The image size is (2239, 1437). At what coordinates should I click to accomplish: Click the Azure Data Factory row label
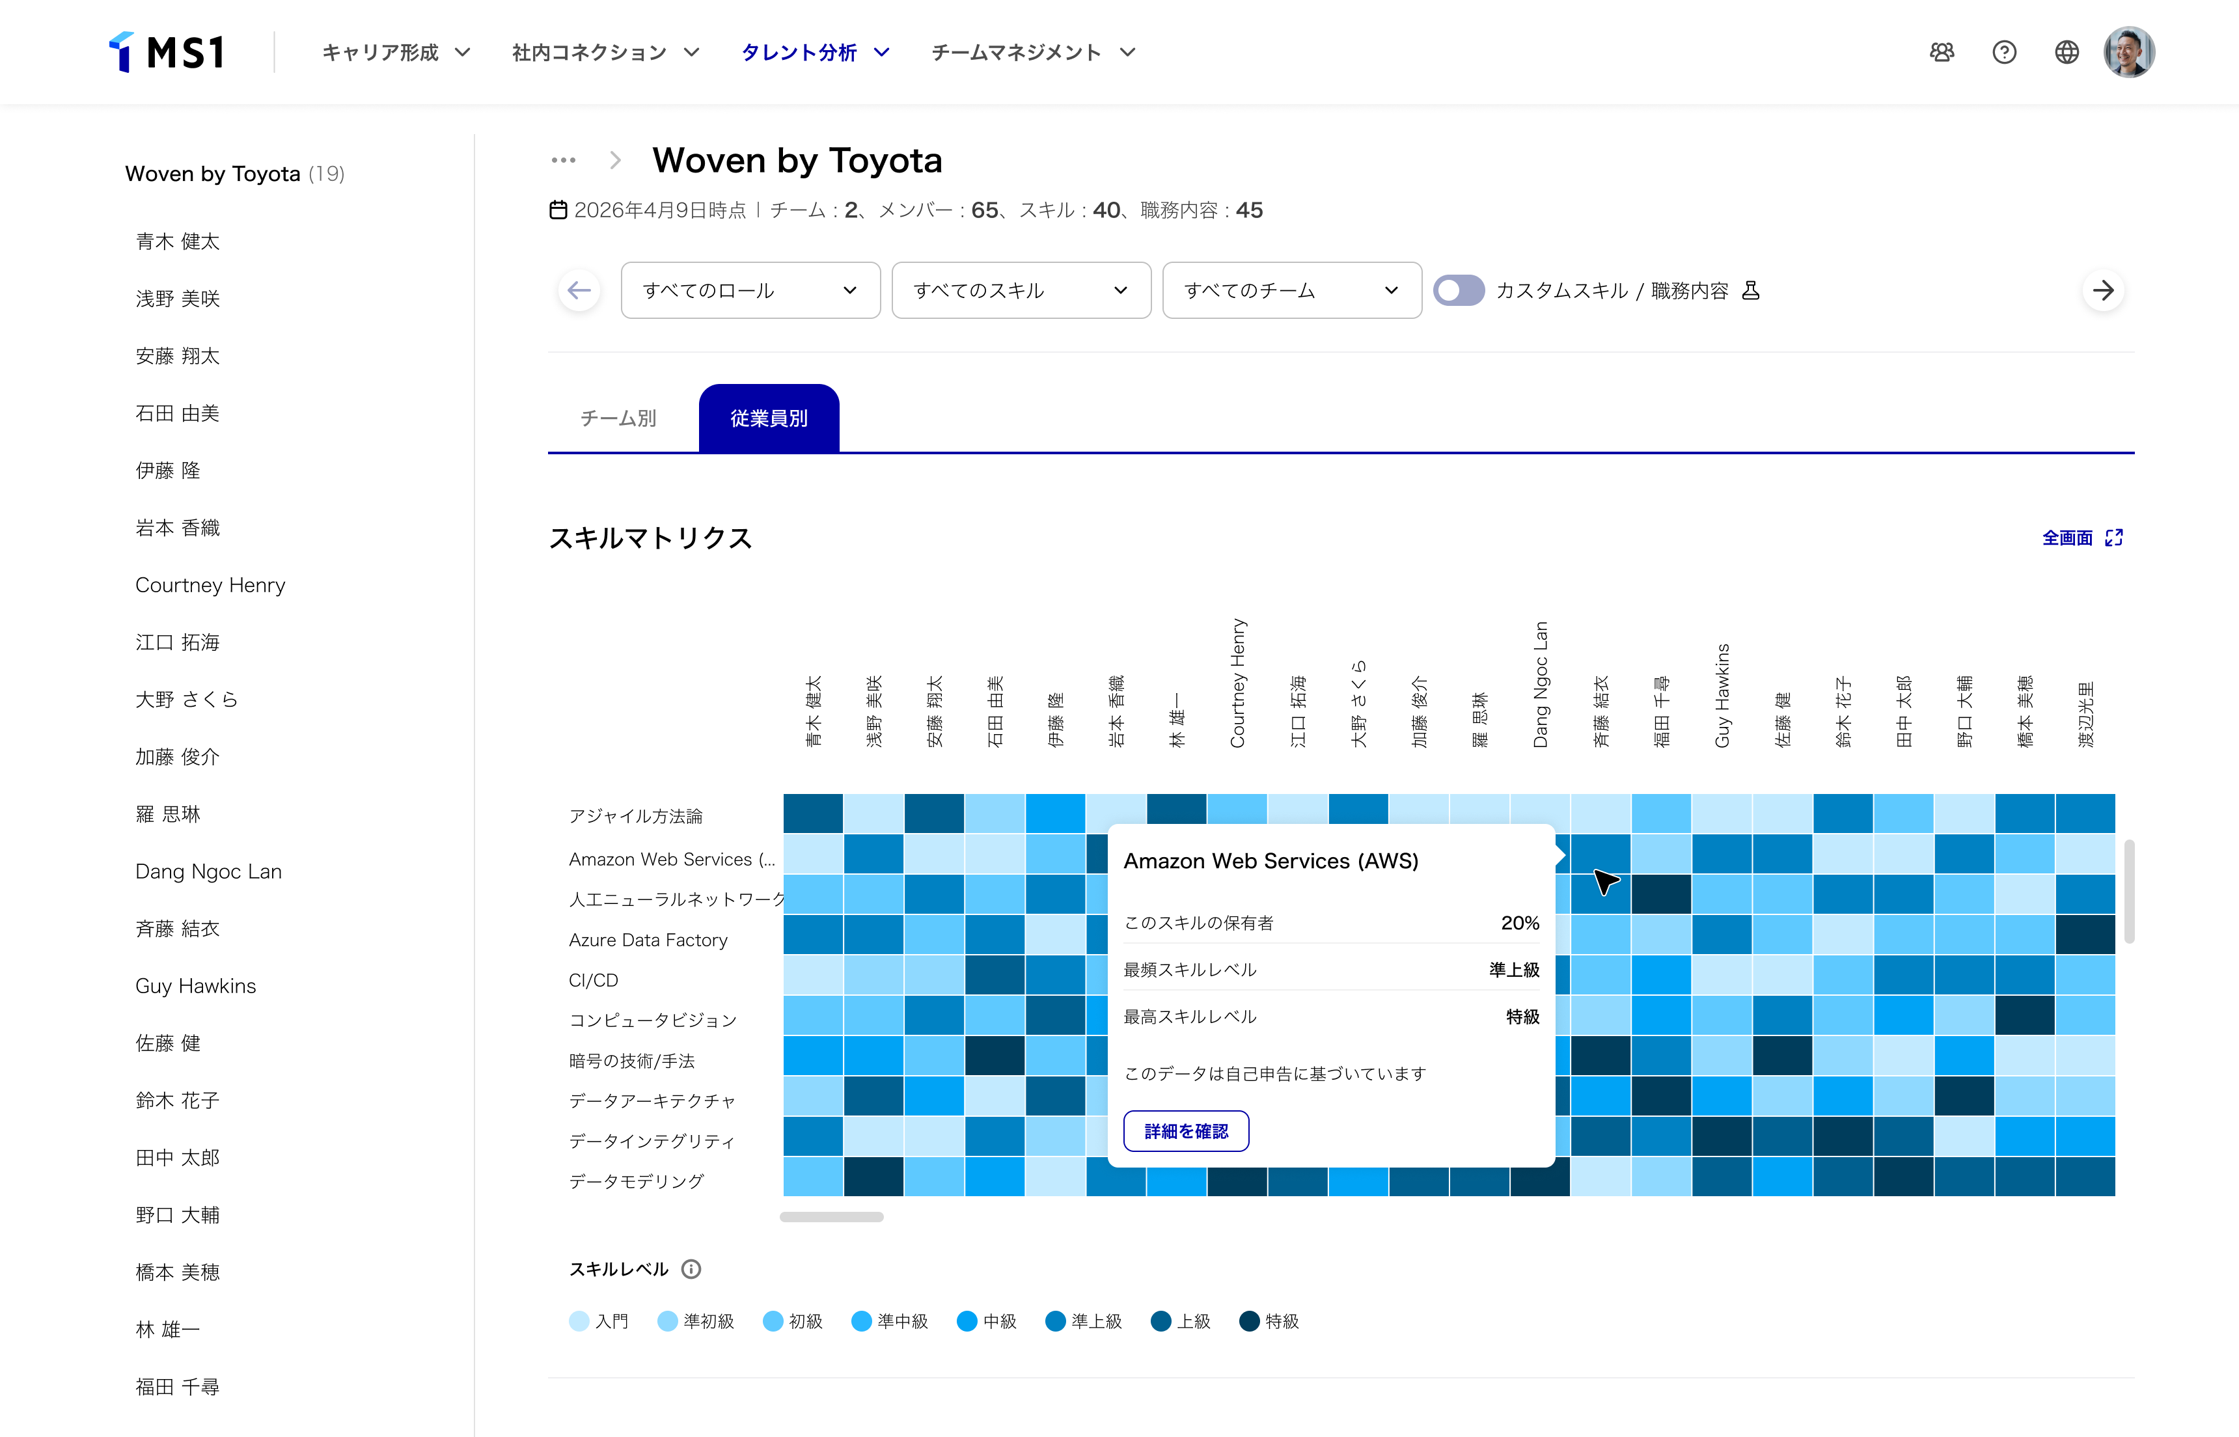(648, 940)
